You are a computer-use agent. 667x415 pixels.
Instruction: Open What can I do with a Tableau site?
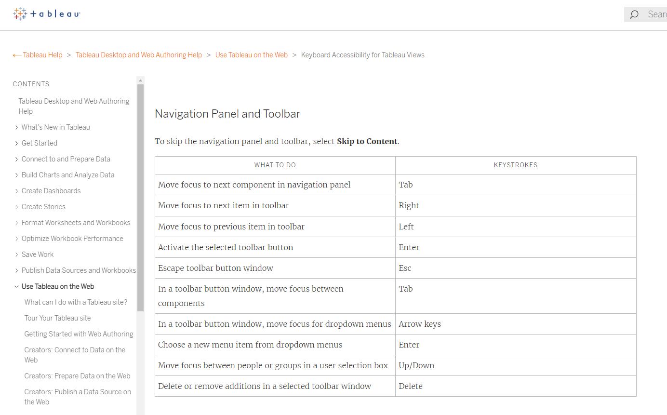[76, 302]
